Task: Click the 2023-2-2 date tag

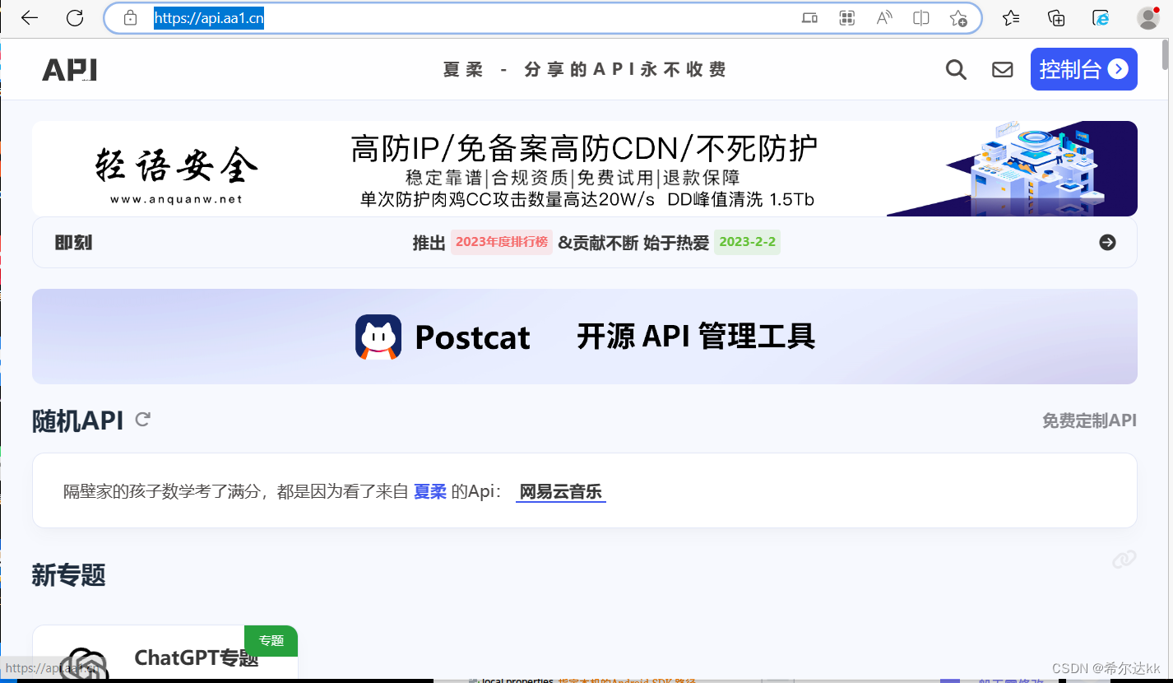Action: [x=747, y=242]
